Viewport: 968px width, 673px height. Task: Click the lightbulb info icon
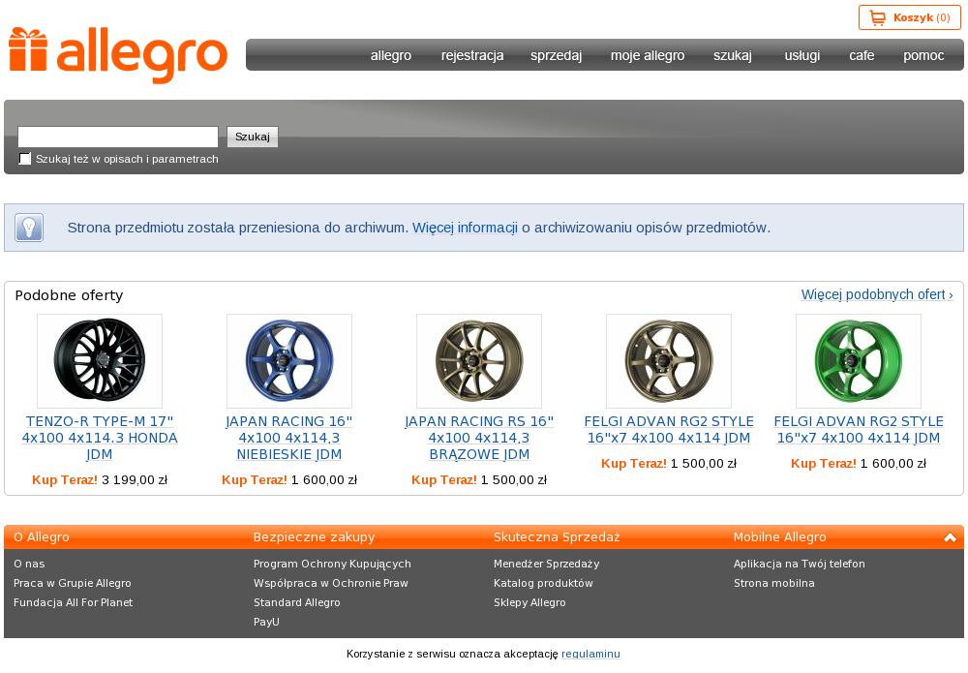(x=29, y=228)
